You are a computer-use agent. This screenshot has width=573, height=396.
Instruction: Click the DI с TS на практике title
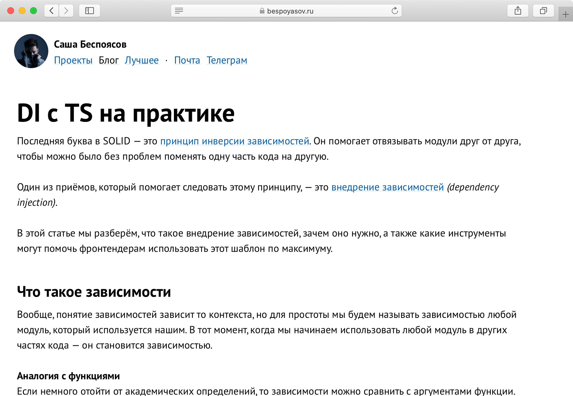tap(126, 114)
